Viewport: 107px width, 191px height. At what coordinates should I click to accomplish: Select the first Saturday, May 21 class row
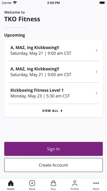(x=53, y=50)
